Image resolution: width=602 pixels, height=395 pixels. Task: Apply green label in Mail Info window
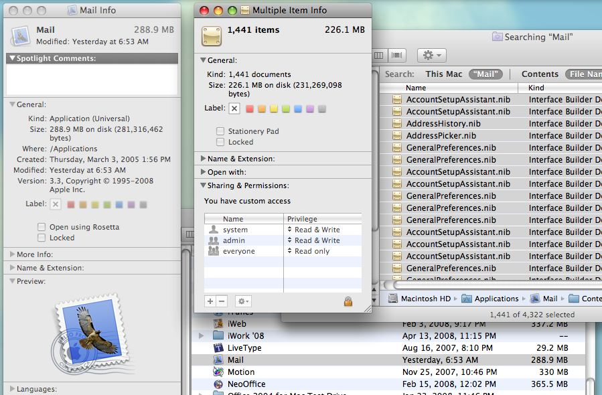tap(107, 205)
